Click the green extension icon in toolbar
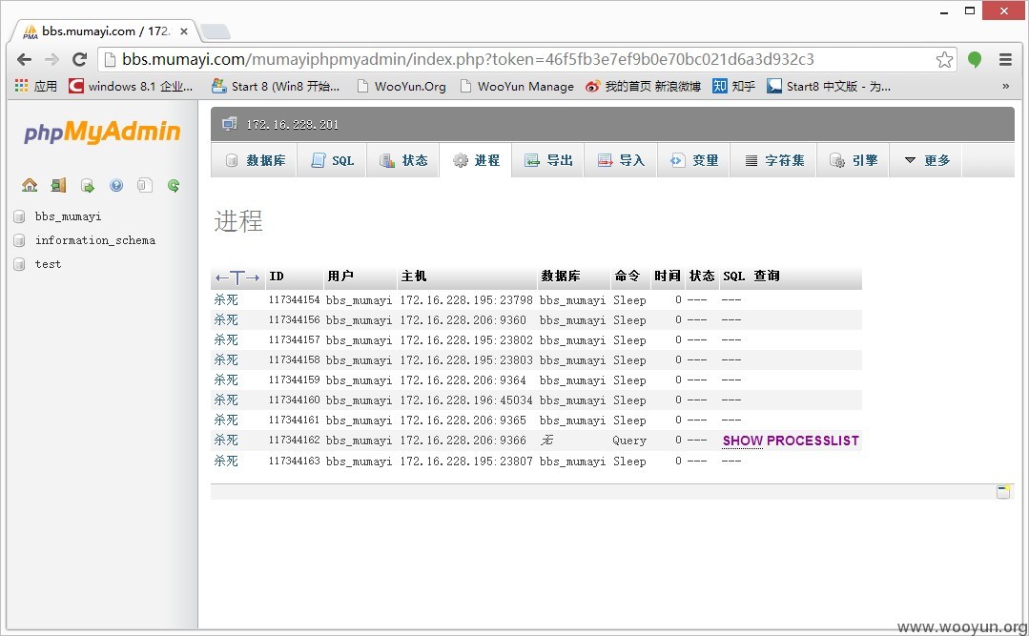 tap(975, 60)
